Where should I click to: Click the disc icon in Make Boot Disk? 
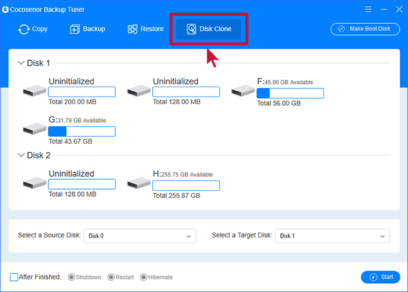[x=342, y=29]
